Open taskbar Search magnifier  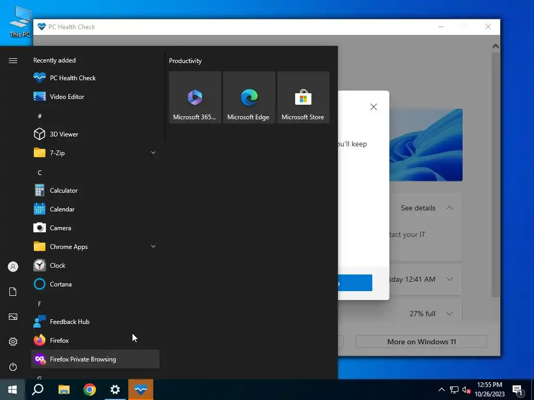pyautogui.click(x=38, y=390)
